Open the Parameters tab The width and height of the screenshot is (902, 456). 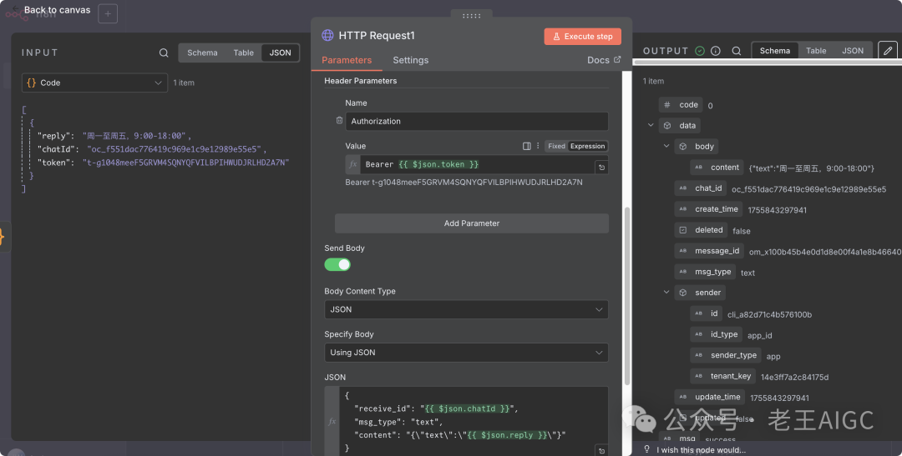347,60
